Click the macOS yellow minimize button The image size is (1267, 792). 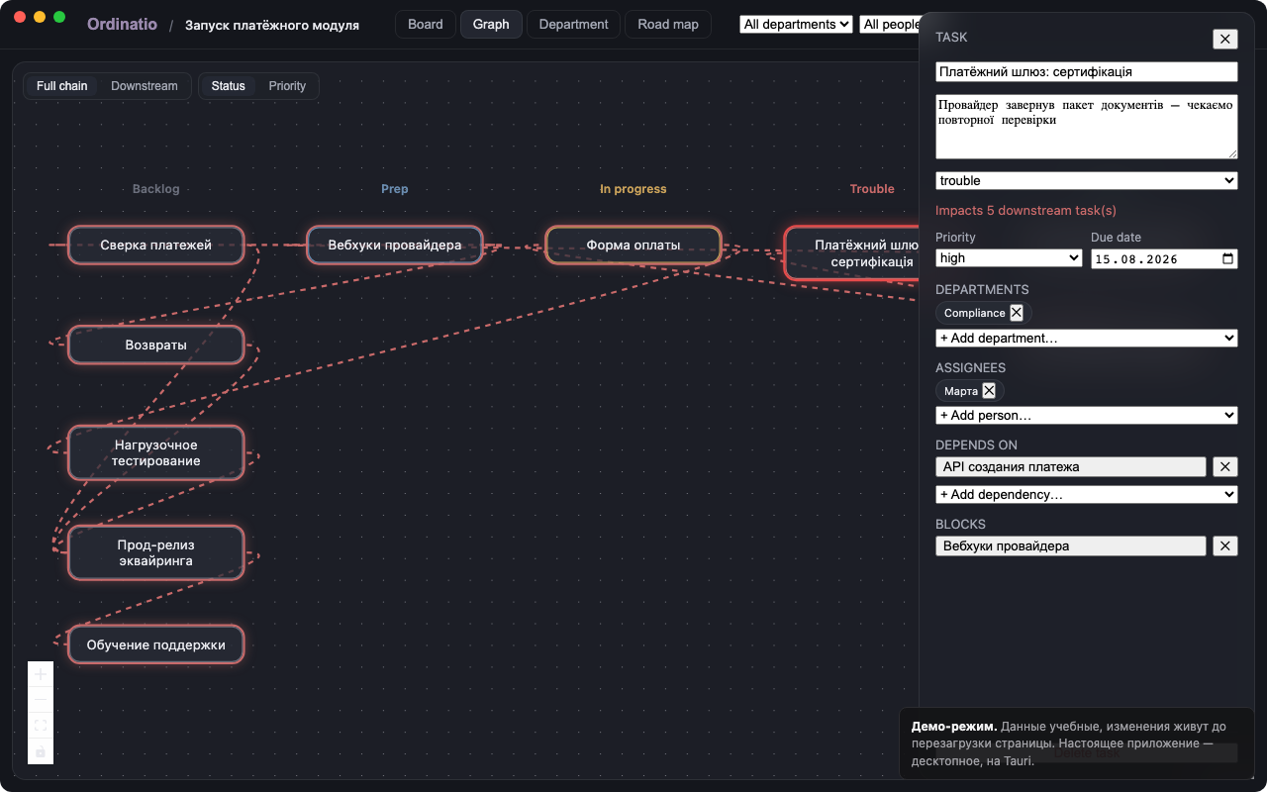(40, 17)
